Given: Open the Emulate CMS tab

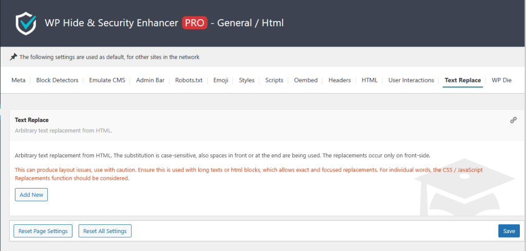Looking at the screenshot, I should point(107,80).
